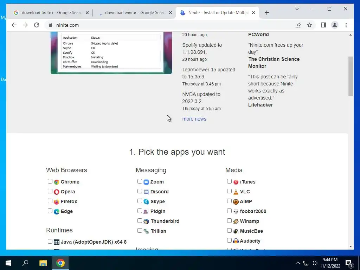Go back with the browser back arrow

[x=14, y=25]
